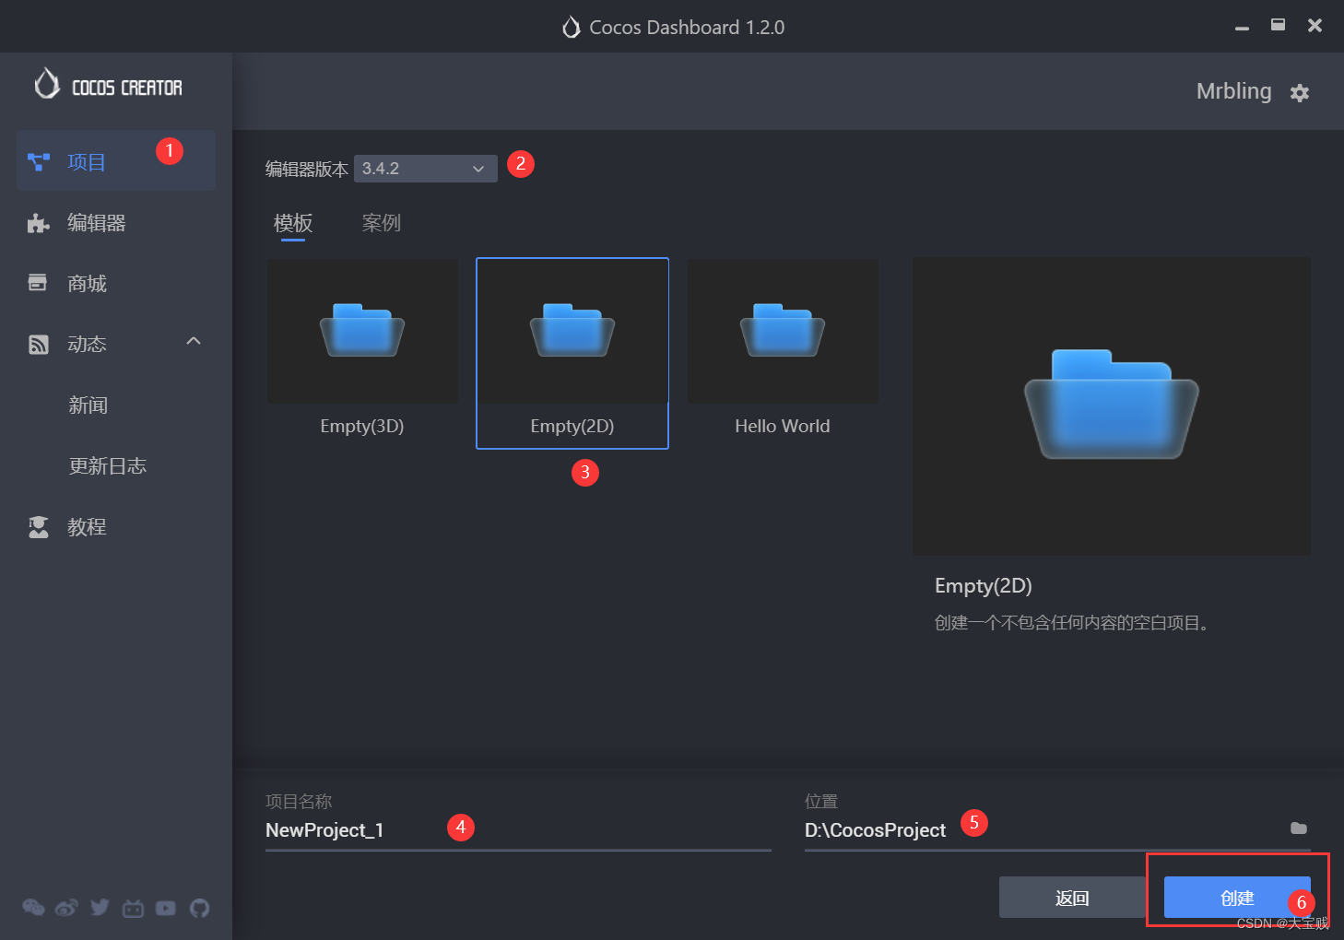This screenshot has height=940, width=1344.
Task: Switch to the 案例 tab
Action: [x=381, y=223]
